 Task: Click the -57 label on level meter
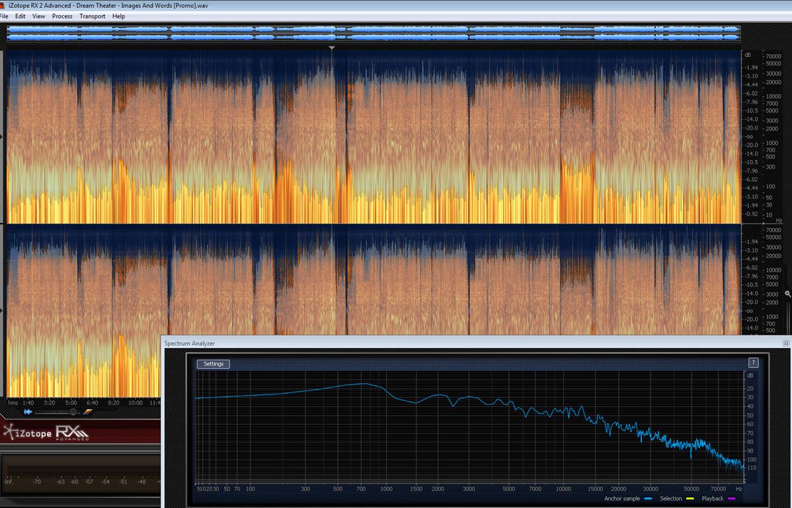coord(89,482)
